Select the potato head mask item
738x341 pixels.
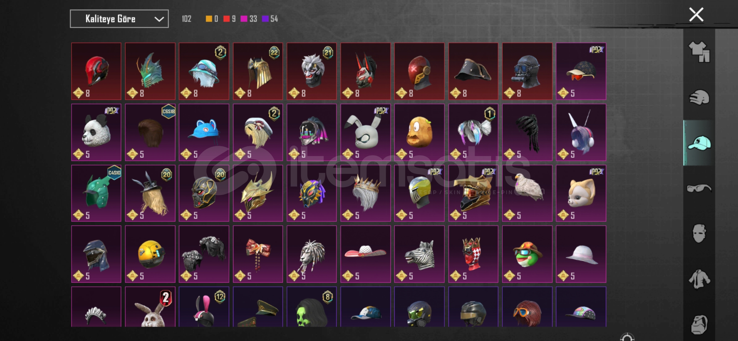click(x=419, y=132)
